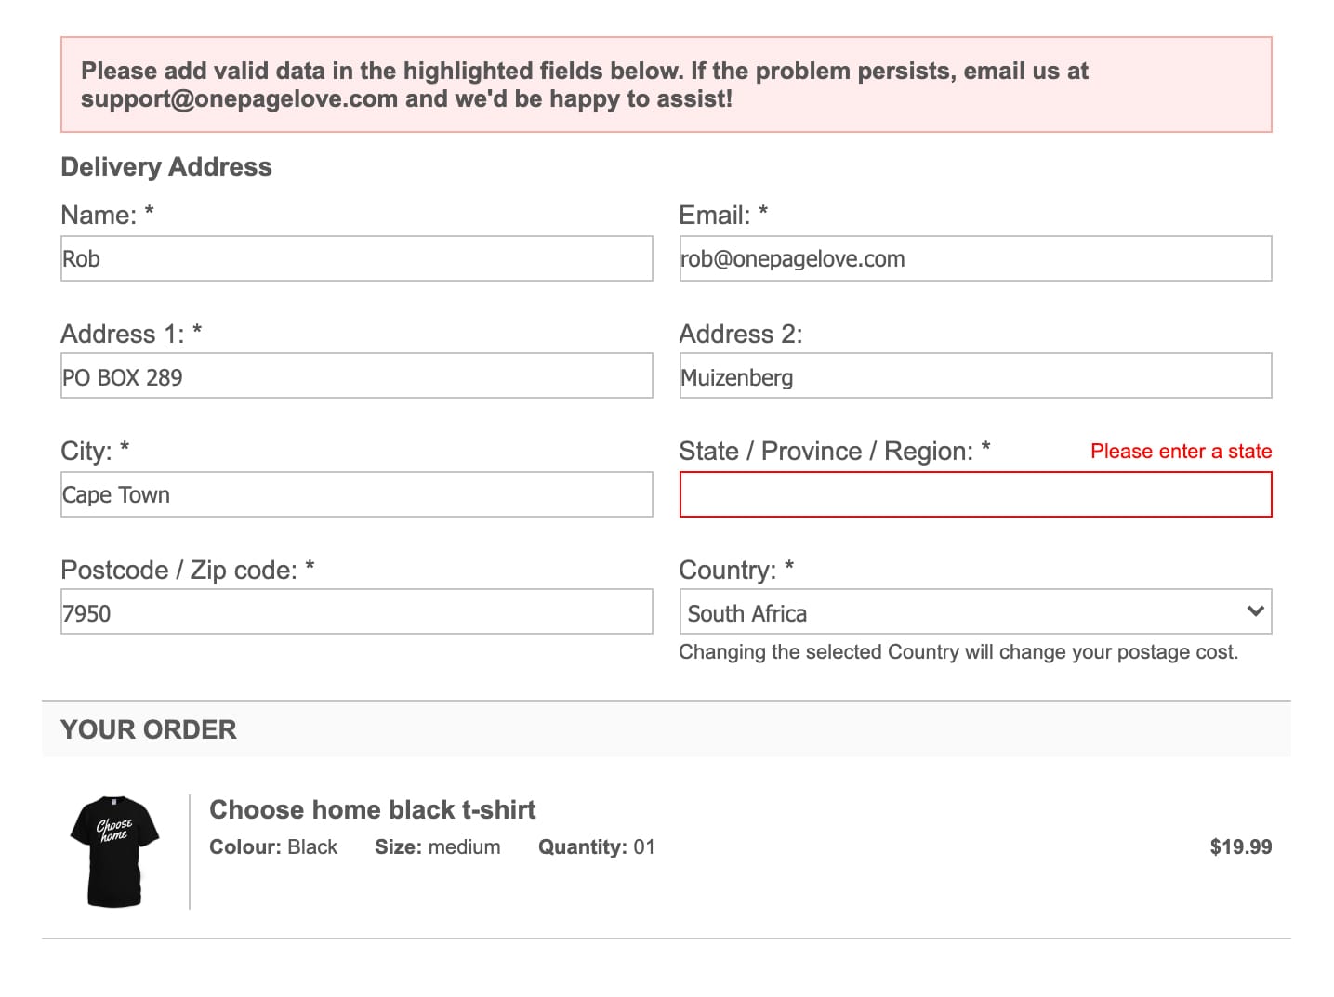Click the City field showing Cape Town
This screenshot has height=997, width=1334.
[356, 494]
